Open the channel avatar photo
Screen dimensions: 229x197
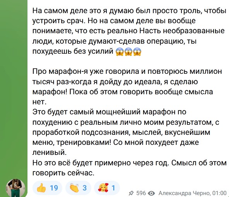coord(15,188)
